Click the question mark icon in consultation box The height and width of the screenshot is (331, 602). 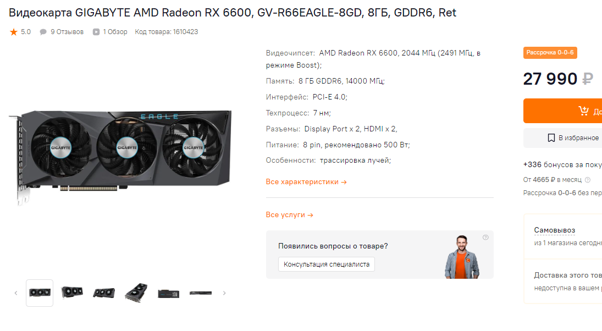(x=485, y=238)
